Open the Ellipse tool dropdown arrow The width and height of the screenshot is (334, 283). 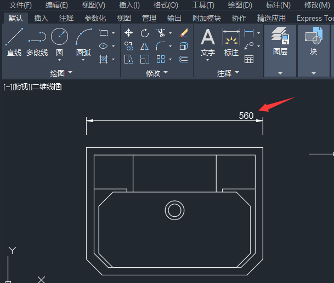click(x=114, y=46)
